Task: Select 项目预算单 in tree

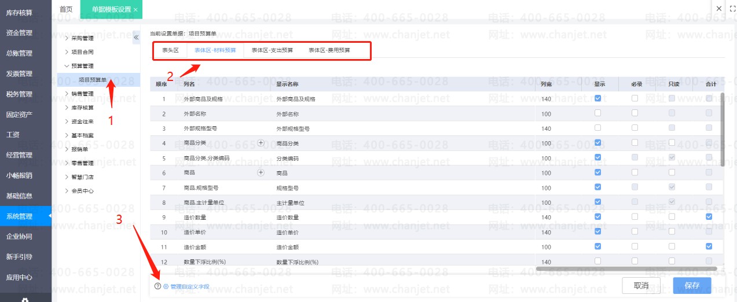Action: click(x=92, y=80)
